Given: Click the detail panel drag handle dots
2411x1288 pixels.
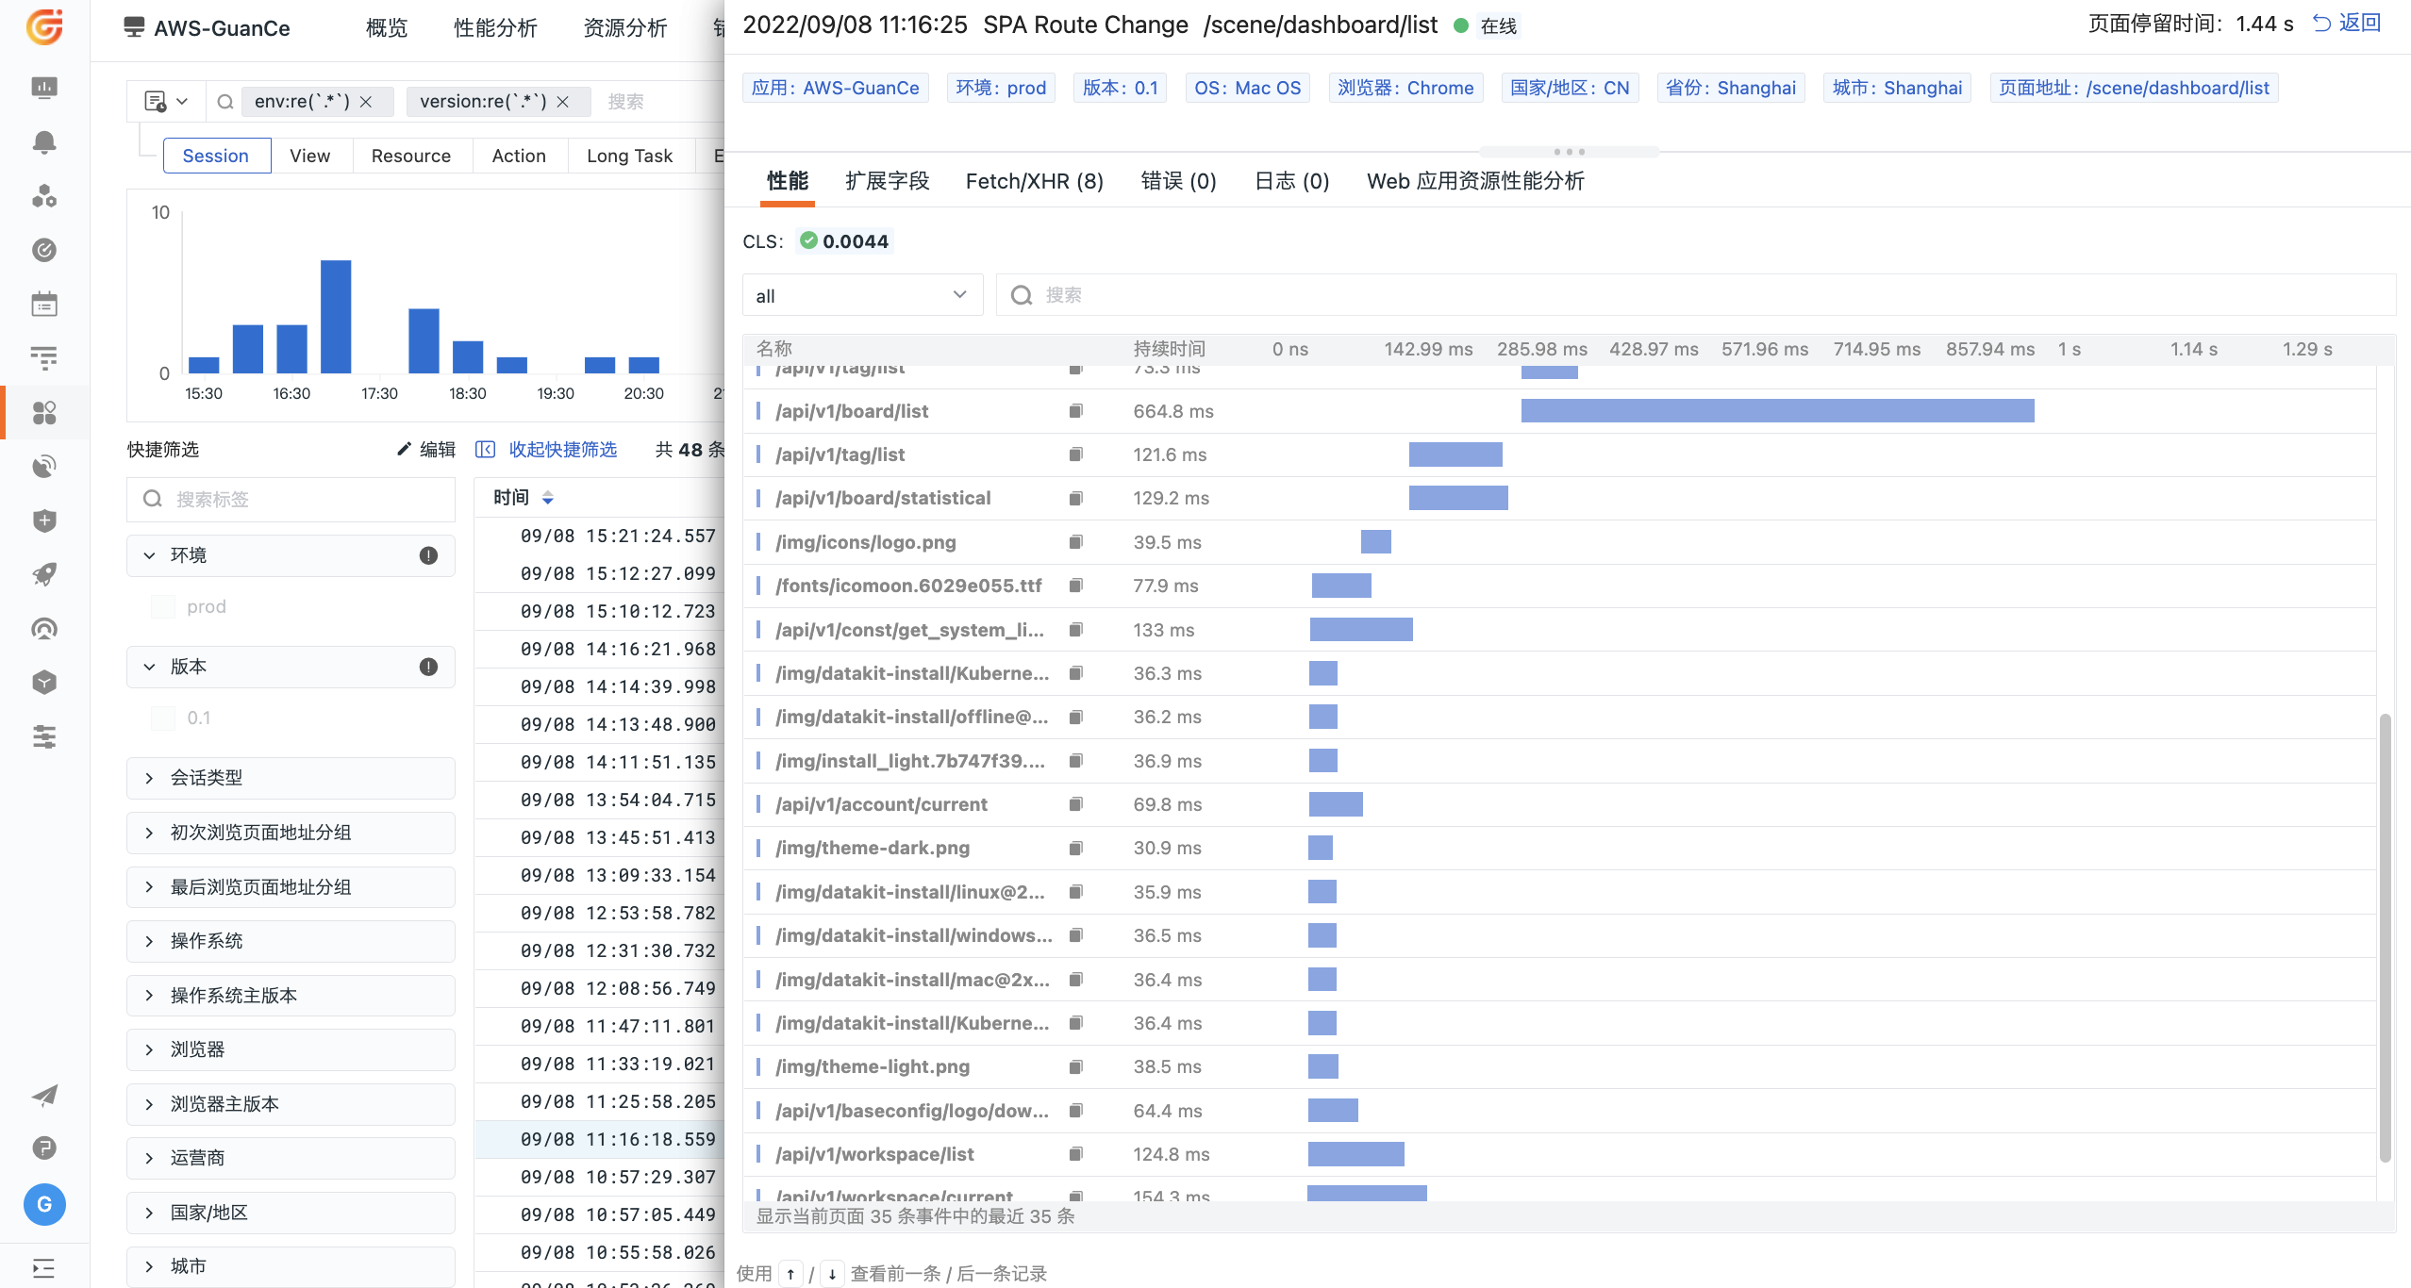Looking at the screenshot, I should (1569, 151).
